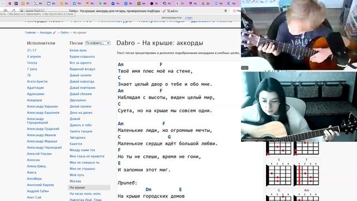Switch to the red 'C' icon browser tab

click(10, 3)
